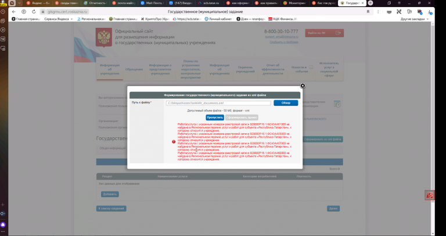Close the active Государст tab
The width and height of the screenshot is (446, 236).
[x=362, y=3]
